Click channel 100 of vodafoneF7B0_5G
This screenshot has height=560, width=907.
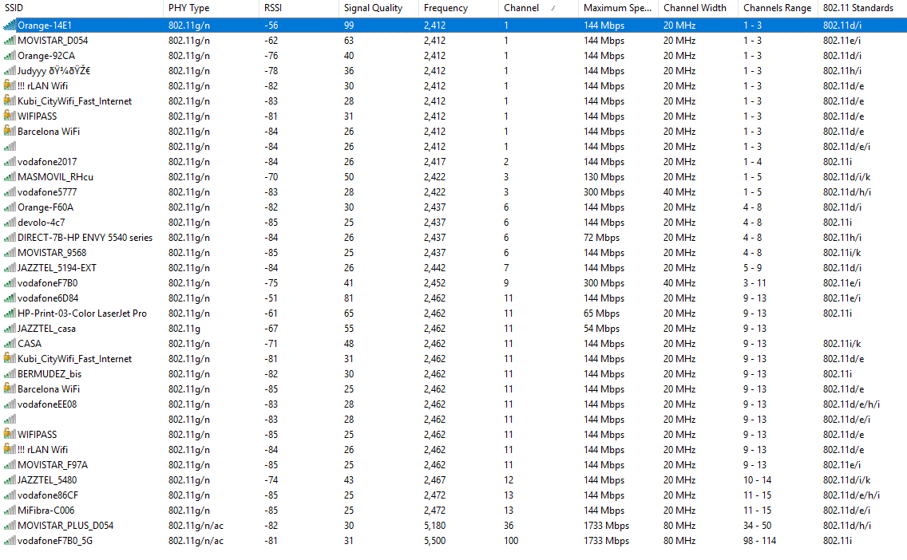click(511, 540)
